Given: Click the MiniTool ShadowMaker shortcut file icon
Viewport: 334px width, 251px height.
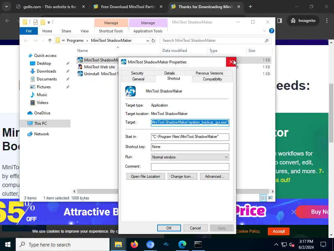Looking at the screenshot, I should (x=80, y=60).
